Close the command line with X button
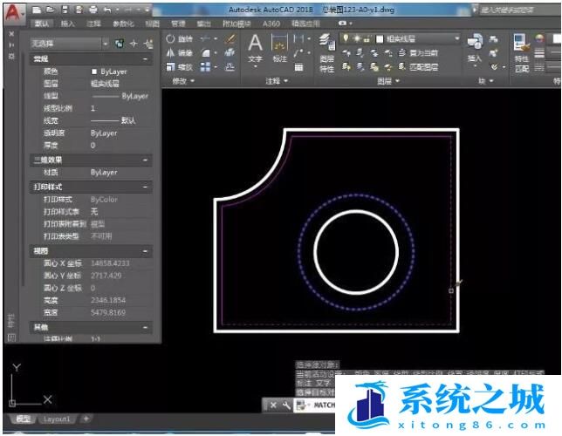This screenshot has height=436, width=562. (x=273, y=405)
